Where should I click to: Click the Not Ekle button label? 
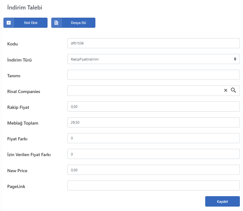31,23
